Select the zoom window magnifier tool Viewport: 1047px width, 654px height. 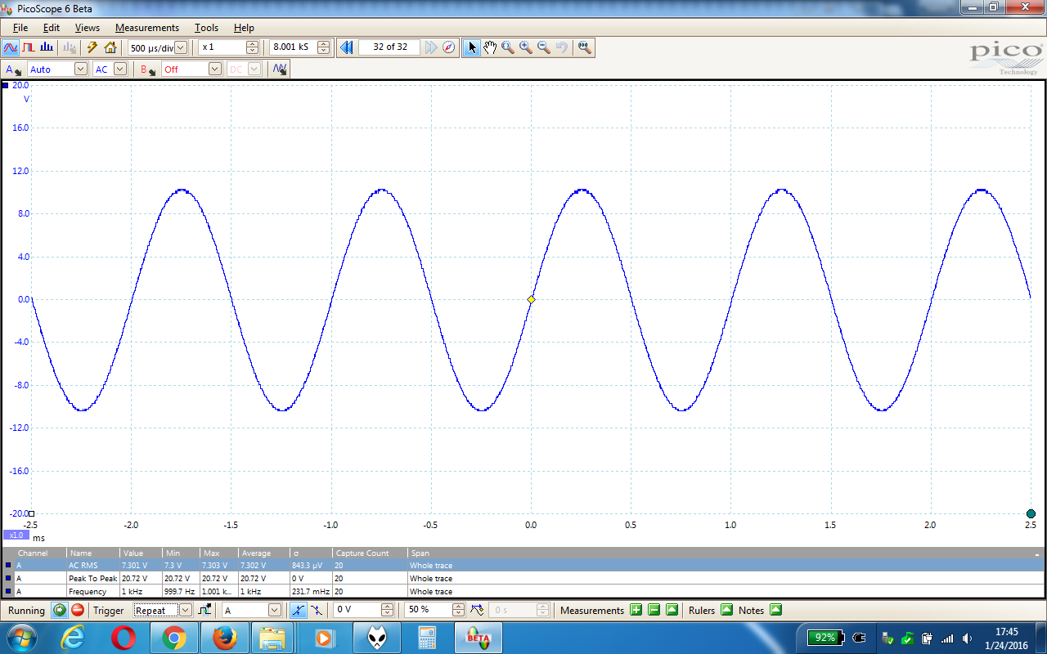tap(508, 47)
